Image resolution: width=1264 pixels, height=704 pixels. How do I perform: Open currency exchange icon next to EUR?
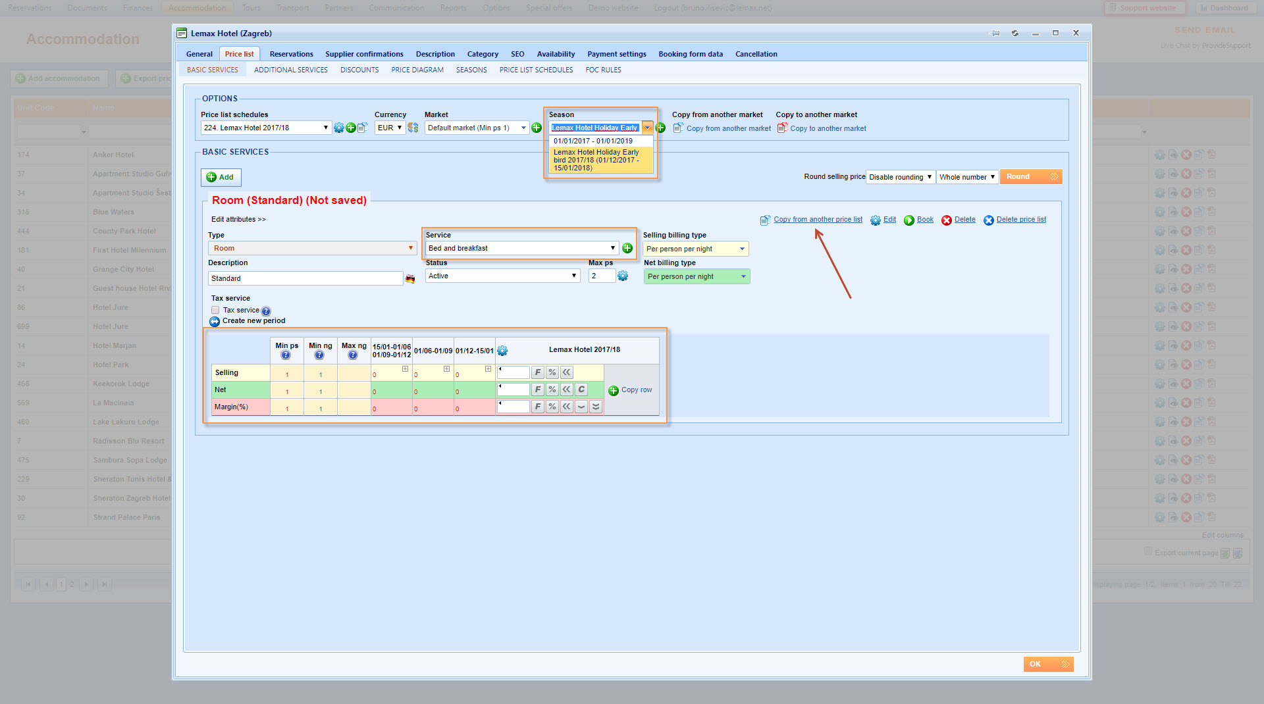pyautogui.click(x=413, y=128)
